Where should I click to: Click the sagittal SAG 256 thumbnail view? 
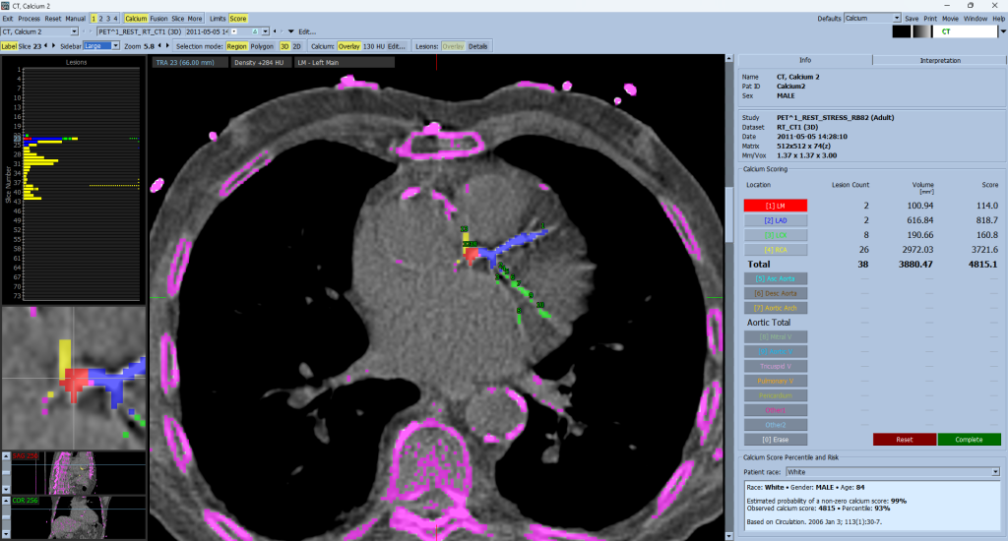click(x=78, y=472)
